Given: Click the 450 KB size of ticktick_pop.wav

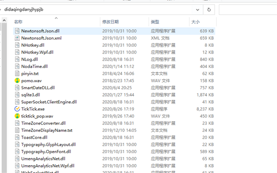Looking at the screenshot, I should coord(207,116).
